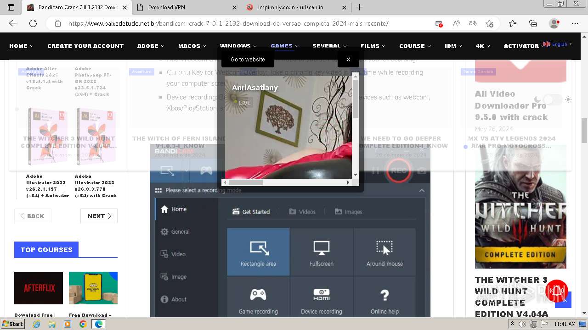Open the blocked pop-ups indicator in address bar
This screenshot has width=588, height=330.
[x=439, y=23]
